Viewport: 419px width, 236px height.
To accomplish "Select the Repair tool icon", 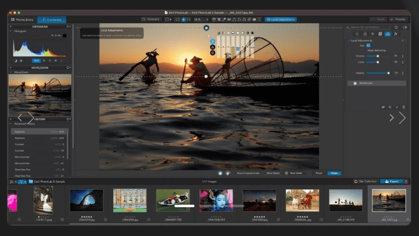I will point(249,19).
